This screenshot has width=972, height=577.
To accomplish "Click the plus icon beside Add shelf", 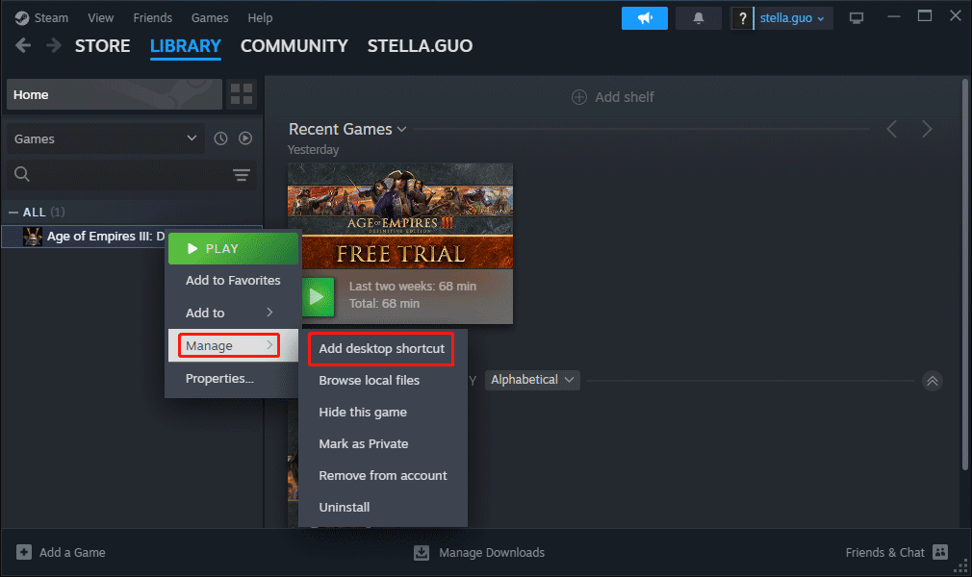I will (x=579, y=97).
